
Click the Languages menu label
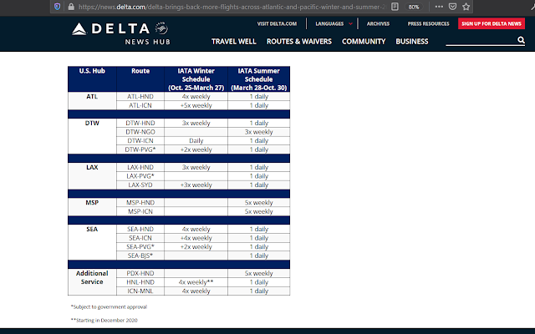[329, 23]
